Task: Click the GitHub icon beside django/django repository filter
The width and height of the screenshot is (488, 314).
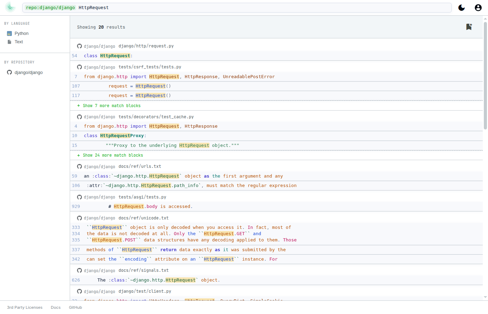Action: coord(9,73)
